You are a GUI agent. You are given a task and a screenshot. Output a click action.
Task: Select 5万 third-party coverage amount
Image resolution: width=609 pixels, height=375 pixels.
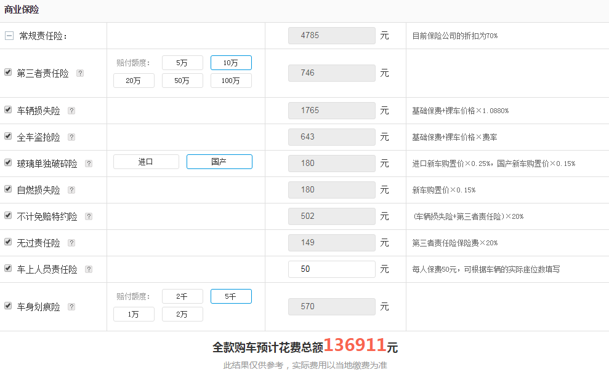pyautogui.click(x=182, y=63)
